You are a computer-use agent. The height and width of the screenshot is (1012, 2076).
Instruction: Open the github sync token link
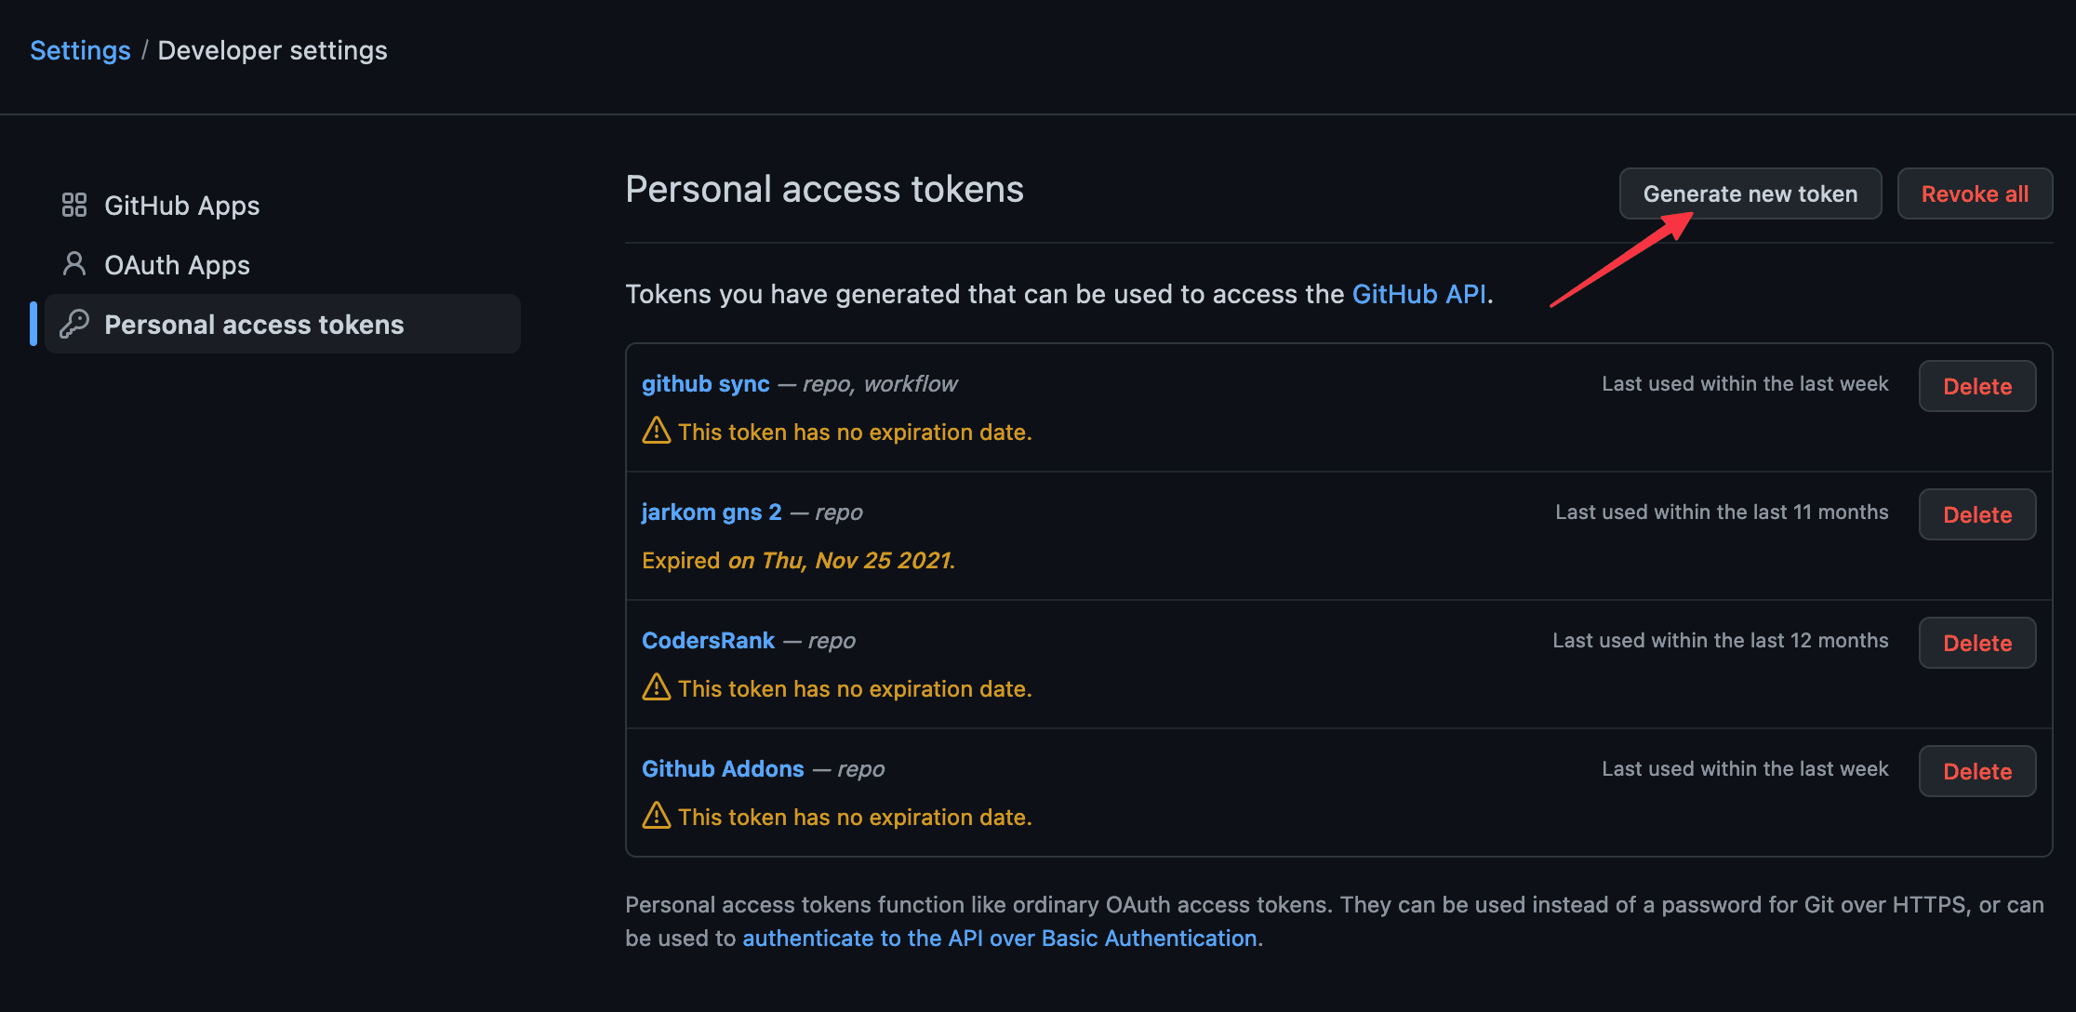pos(705,384)
